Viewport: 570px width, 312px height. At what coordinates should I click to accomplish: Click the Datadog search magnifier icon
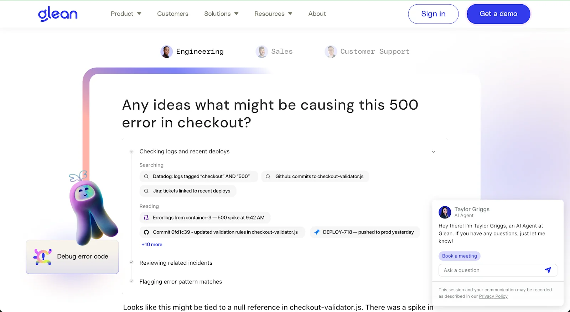(x=146, y=176)
